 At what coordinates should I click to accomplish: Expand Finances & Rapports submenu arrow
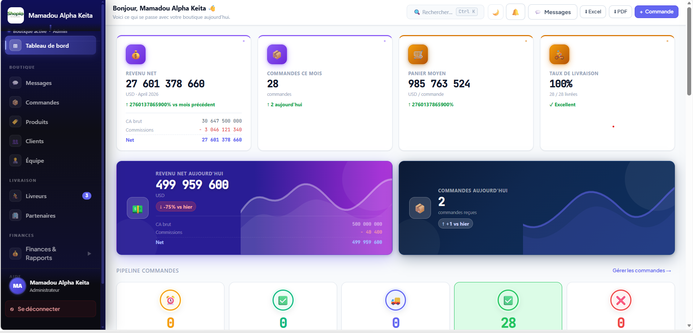pos(89,253)
